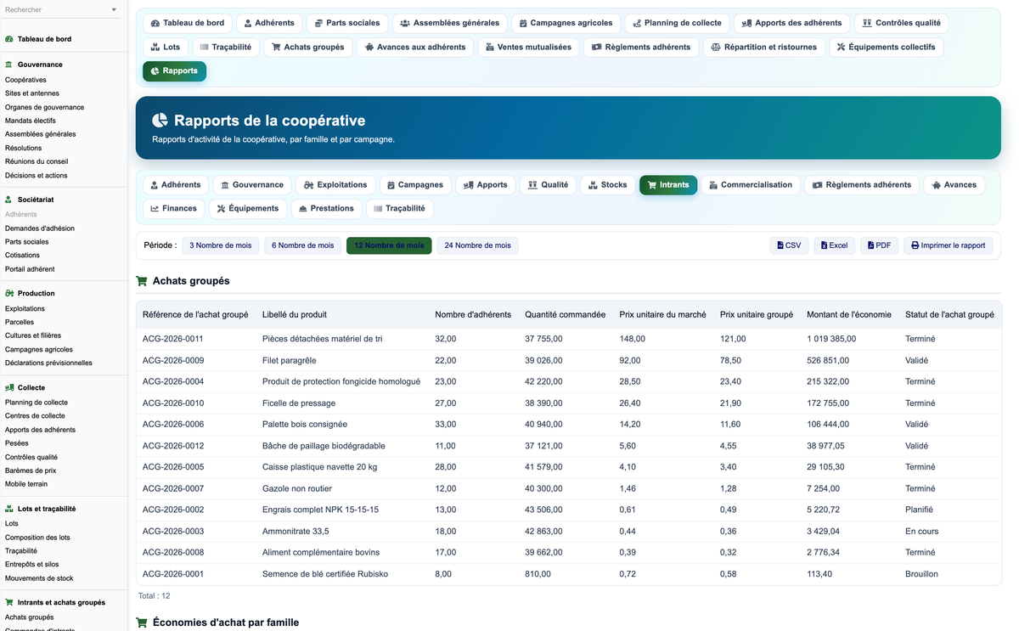Select the Intrants report family

pyautogui.click(x=668, y=184)
